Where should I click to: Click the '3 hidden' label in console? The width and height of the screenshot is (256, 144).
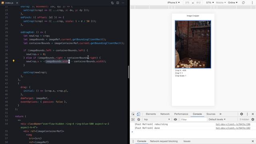pos(244,119)
